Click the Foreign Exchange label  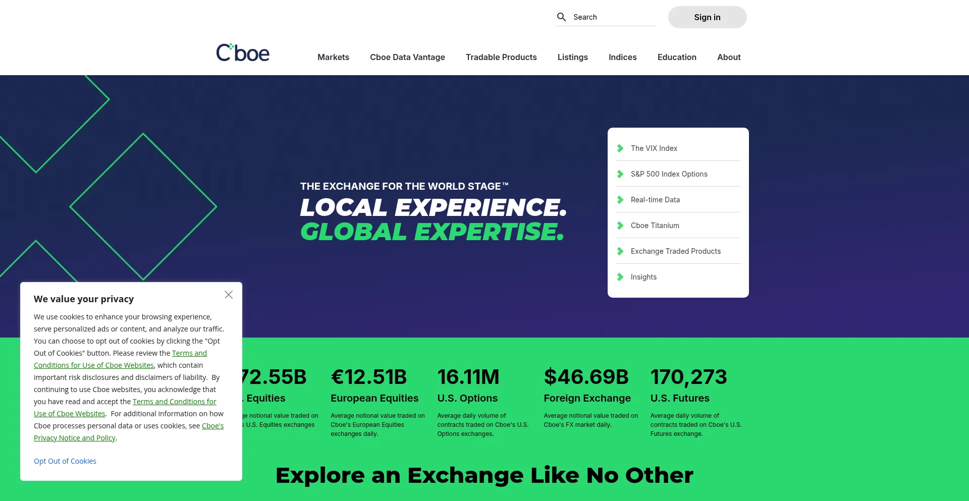tap(587, 398)
